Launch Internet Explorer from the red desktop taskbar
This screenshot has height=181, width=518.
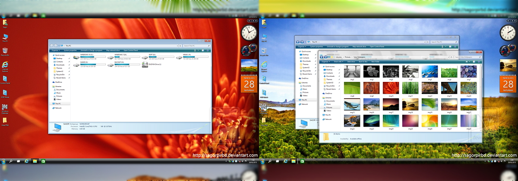click(27, 161)
